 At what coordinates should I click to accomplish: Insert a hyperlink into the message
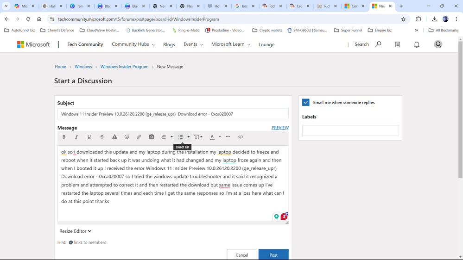coord(139,137)
